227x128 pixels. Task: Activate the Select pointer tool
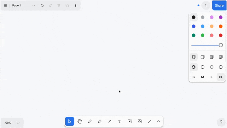tap(70, 121)
